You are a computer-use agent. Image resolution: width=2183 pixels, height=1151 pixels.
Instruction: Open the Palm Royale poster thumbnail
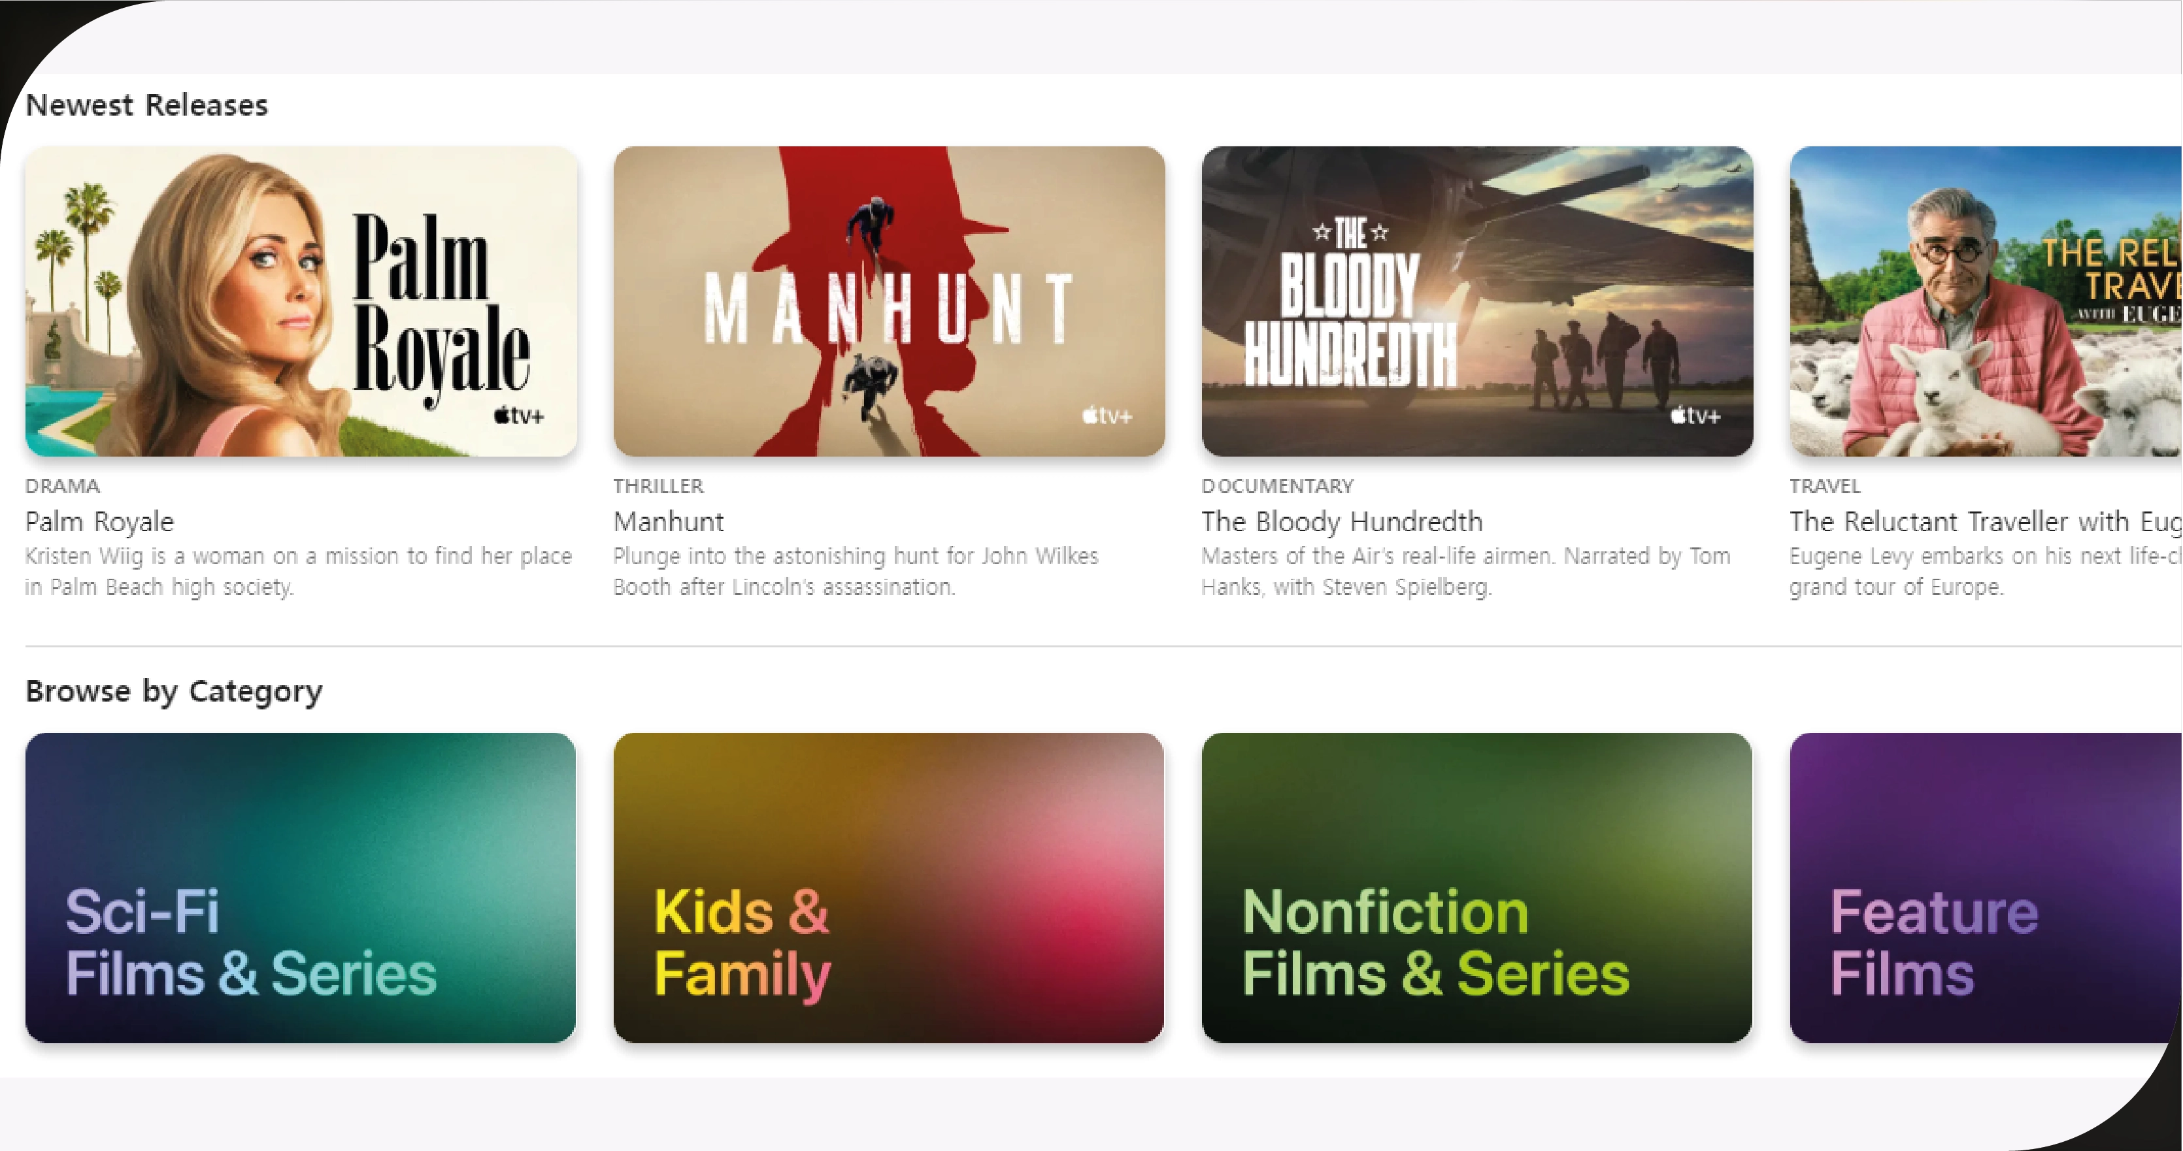301,302
